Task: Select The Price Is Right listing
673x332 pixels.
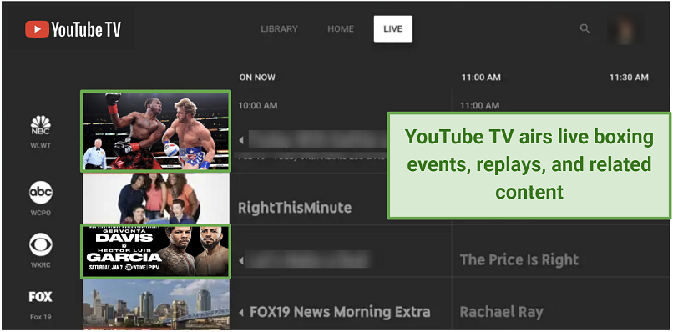Action: point(519,259)
